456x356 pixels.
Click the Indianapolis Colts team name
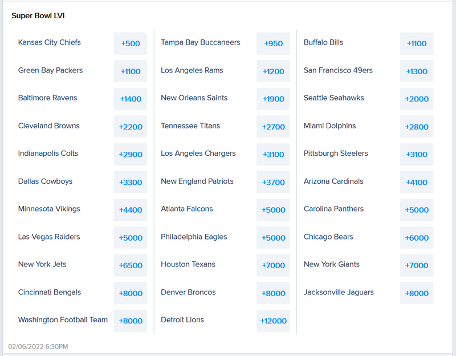(48, 153)
